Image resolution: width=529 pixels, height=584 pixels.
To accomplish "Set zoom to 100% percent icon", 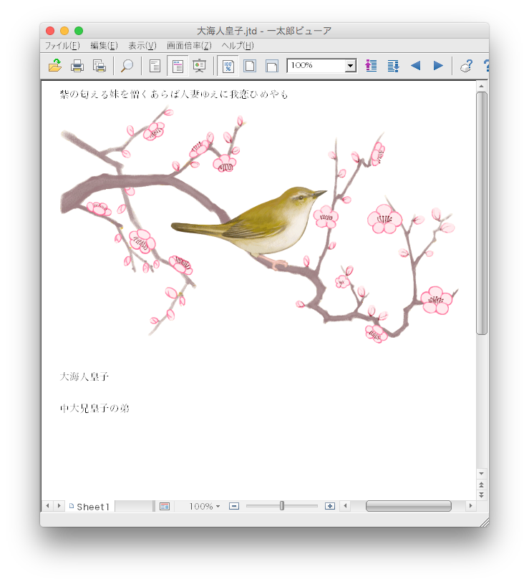I will tap(228, 66).
